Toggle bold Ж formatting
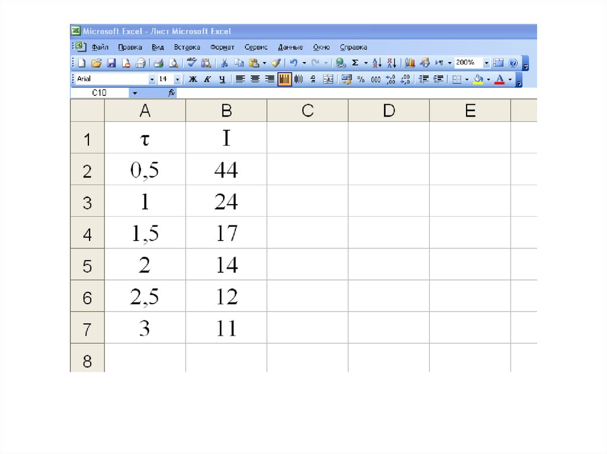This screenshot has width=607, height=454. pyautogui.click(x=193, y=79)
